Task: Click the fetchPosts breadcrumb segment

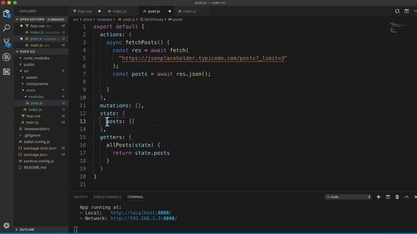Action: 154,19
